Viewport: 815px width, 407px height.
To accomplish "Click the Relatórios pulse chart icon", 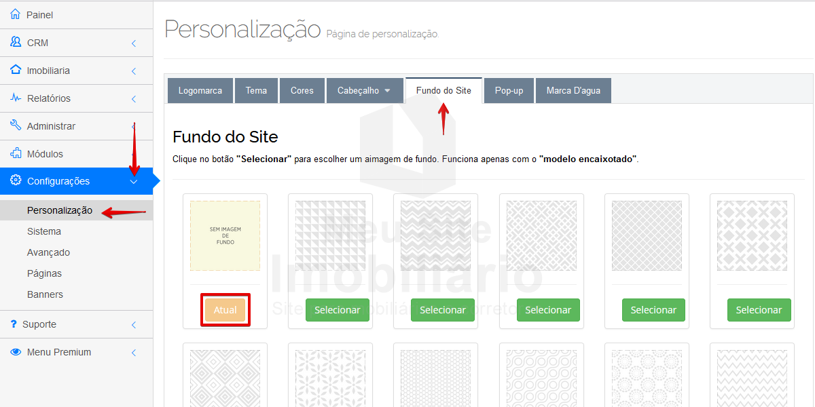I will pos(16,98).
